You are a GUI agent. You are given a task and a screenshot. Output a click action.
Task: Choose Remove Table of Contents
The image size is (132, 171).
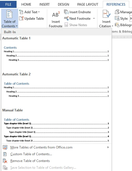tap(56, 161)
